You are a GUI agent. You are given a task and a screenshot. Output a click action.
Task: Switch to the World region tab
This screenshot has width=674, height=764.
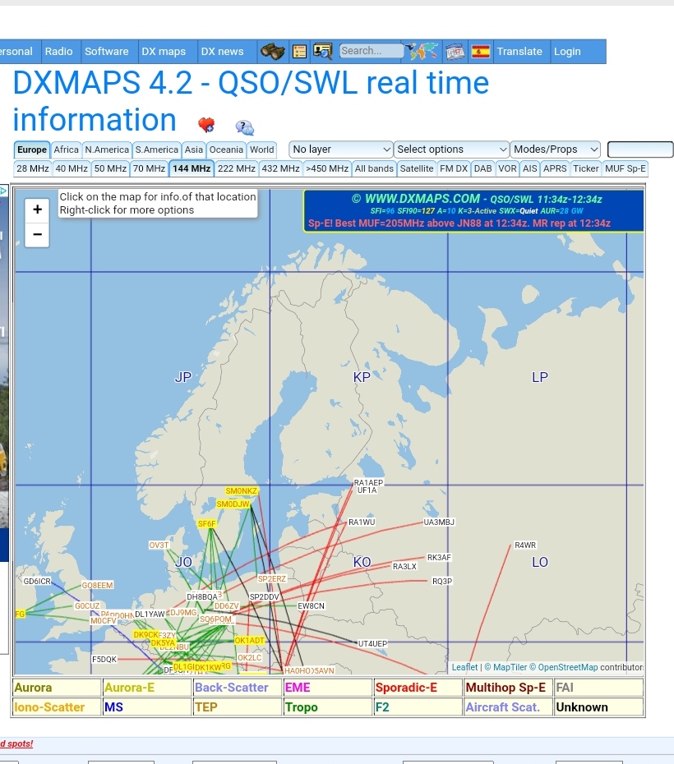point(261,150)
